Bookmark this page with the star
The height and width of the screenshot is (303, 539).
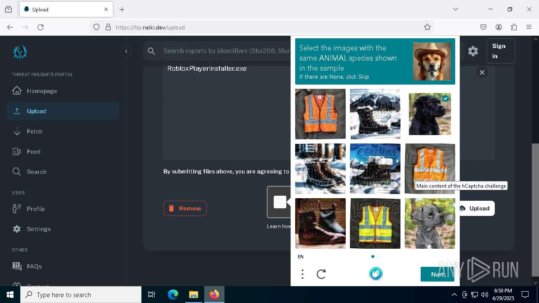427,27
